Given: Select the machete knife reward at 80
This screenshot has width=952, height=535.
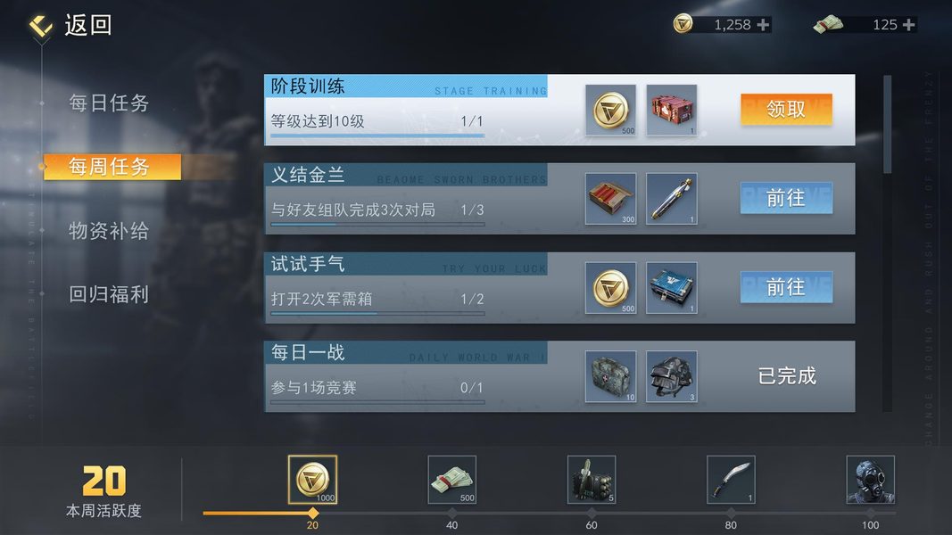Looking at the screenshot, I should point(731,480).
